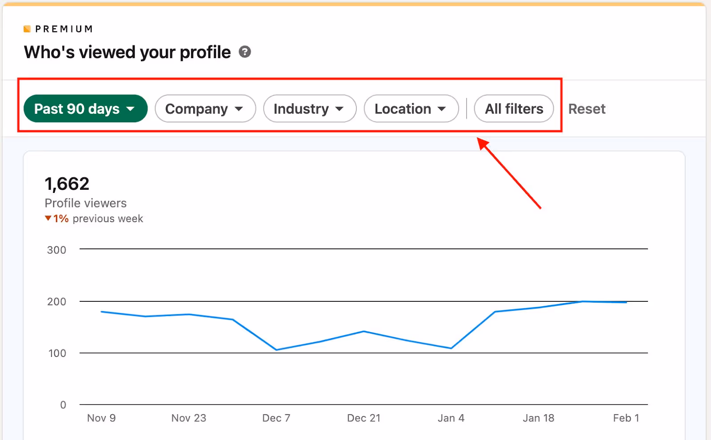
Task: Click the Reset filters link
Action: tap(587, 108)
